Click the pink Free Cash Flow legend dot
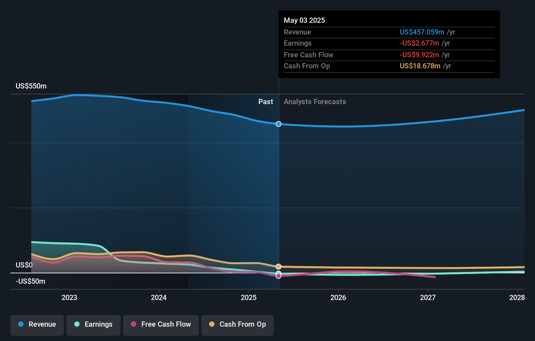The image size is (535, 341). pyautogui.click(x=134, y=324)
